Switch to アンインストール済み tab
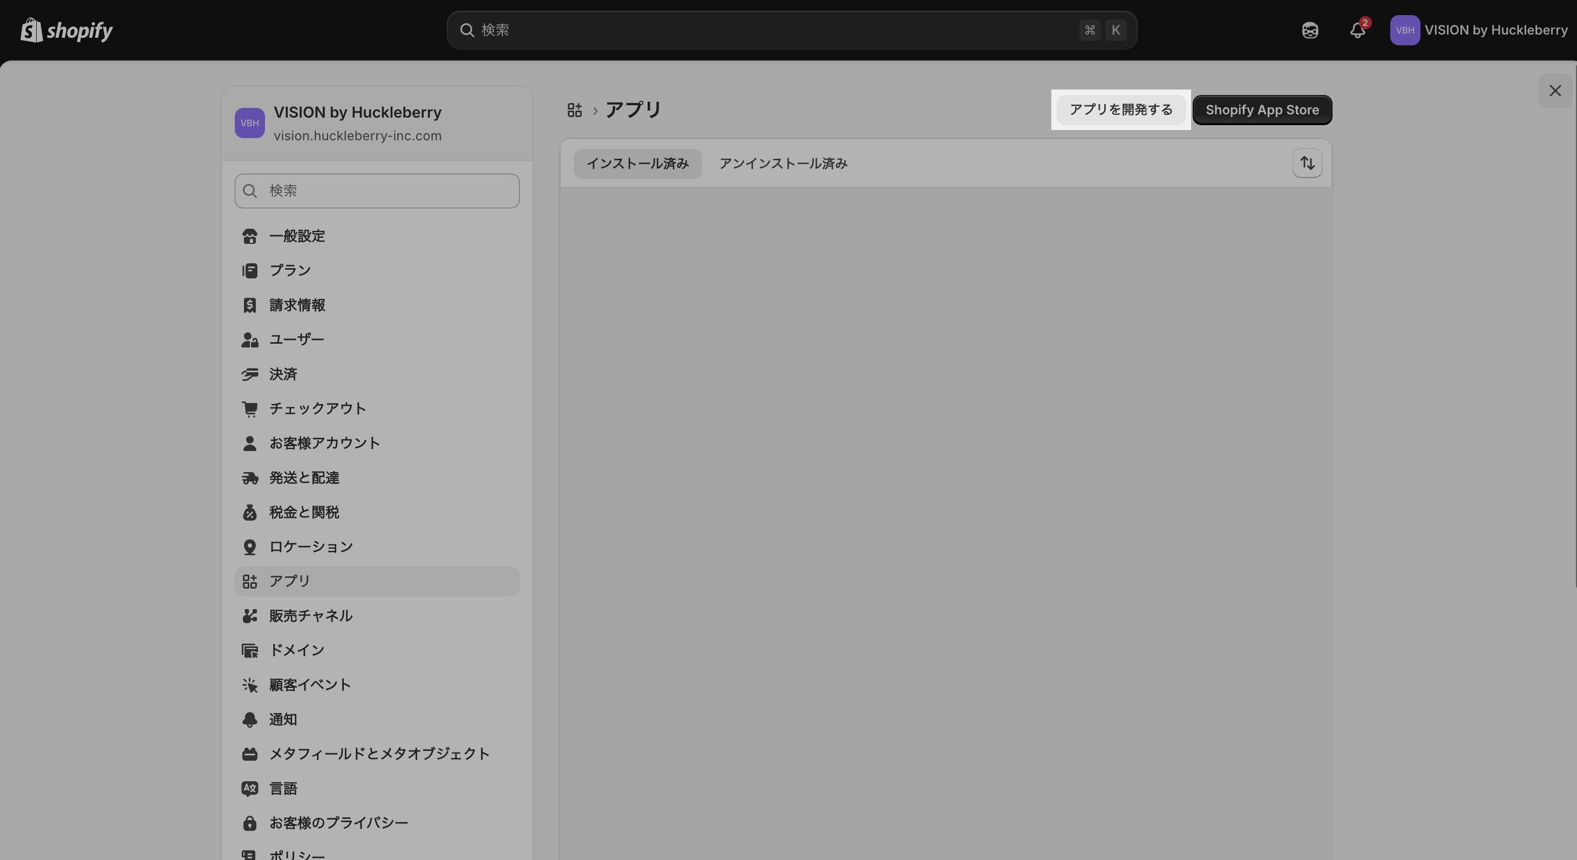Screen dimensions: 1577x860 coord(783,163)
